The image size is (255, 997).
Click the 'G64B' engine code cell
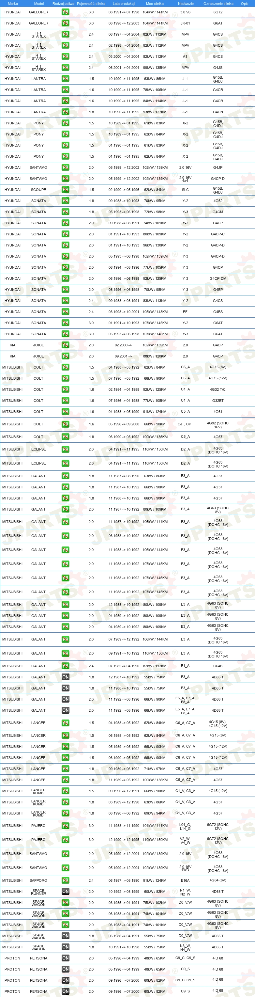coord(217,666)
